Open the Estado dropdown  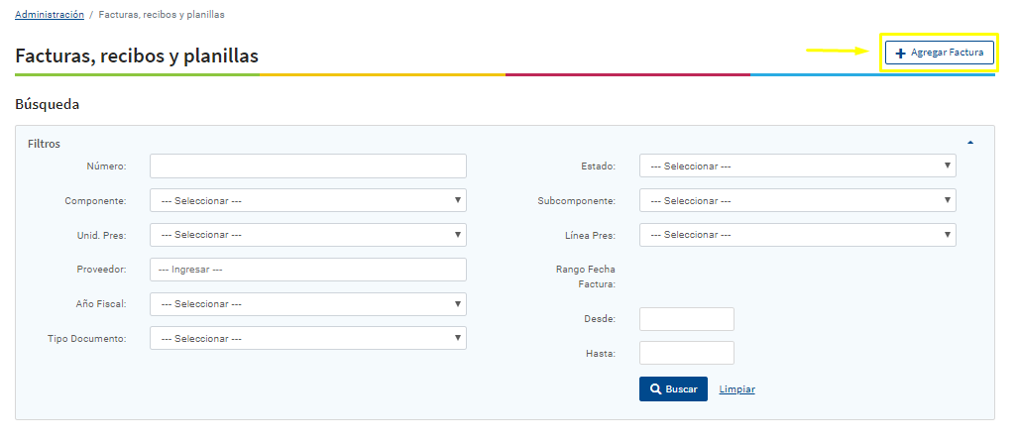click(x=797, y=166)
